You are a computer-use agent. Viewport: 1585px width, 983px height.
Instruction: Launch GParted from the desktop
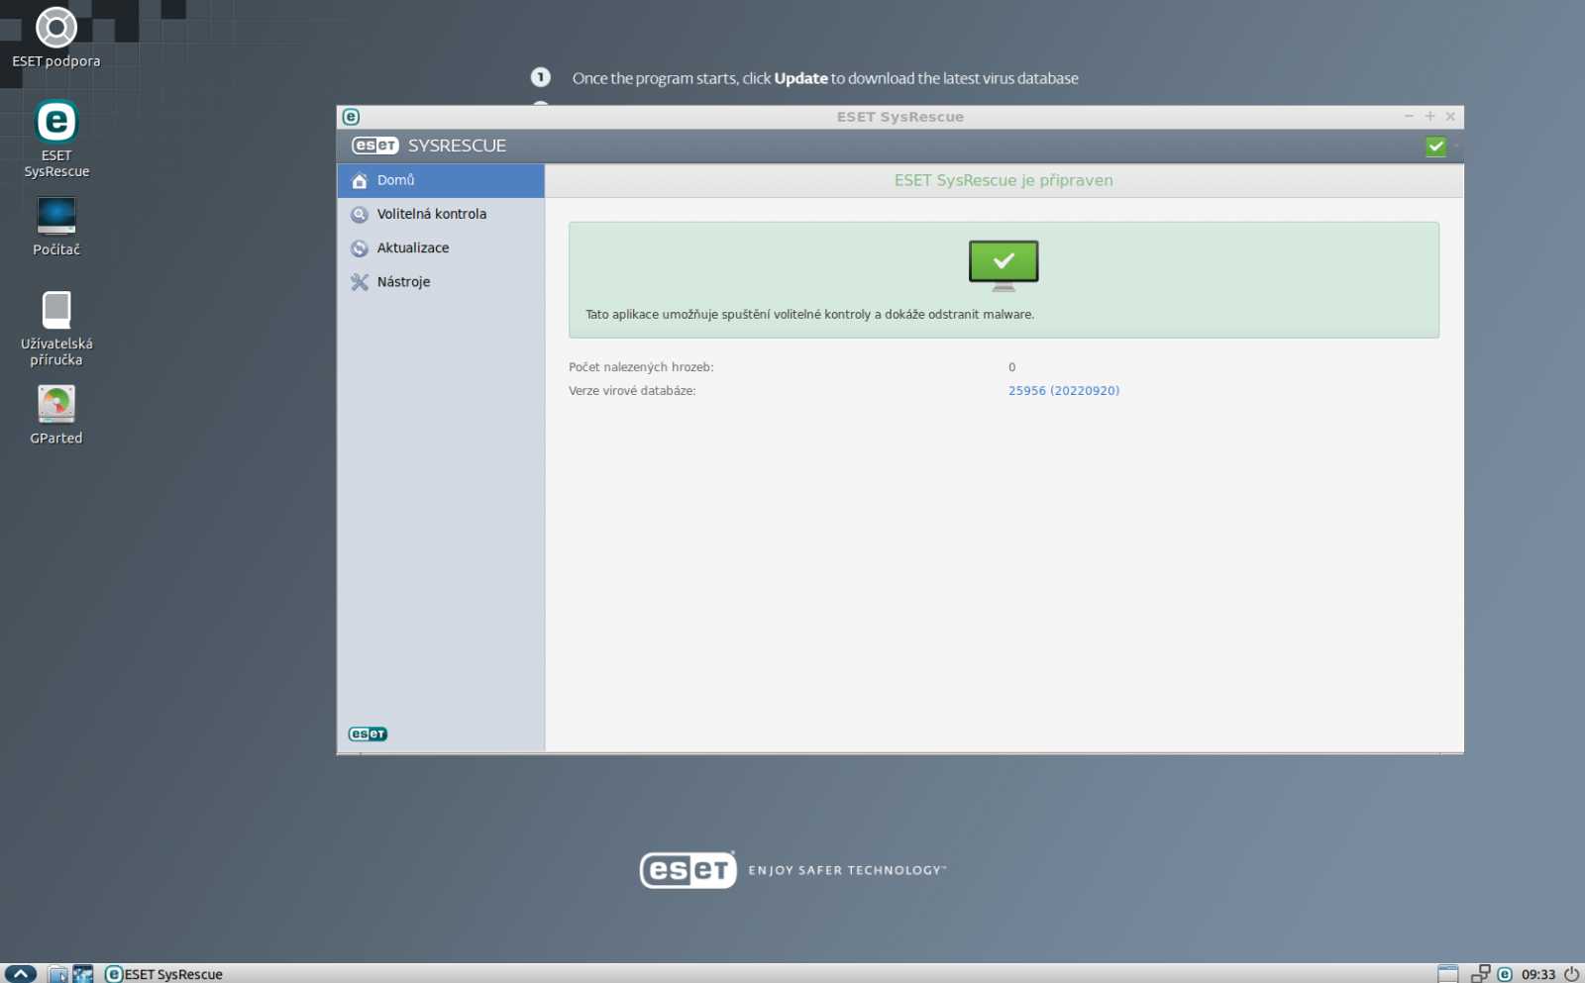56,415
